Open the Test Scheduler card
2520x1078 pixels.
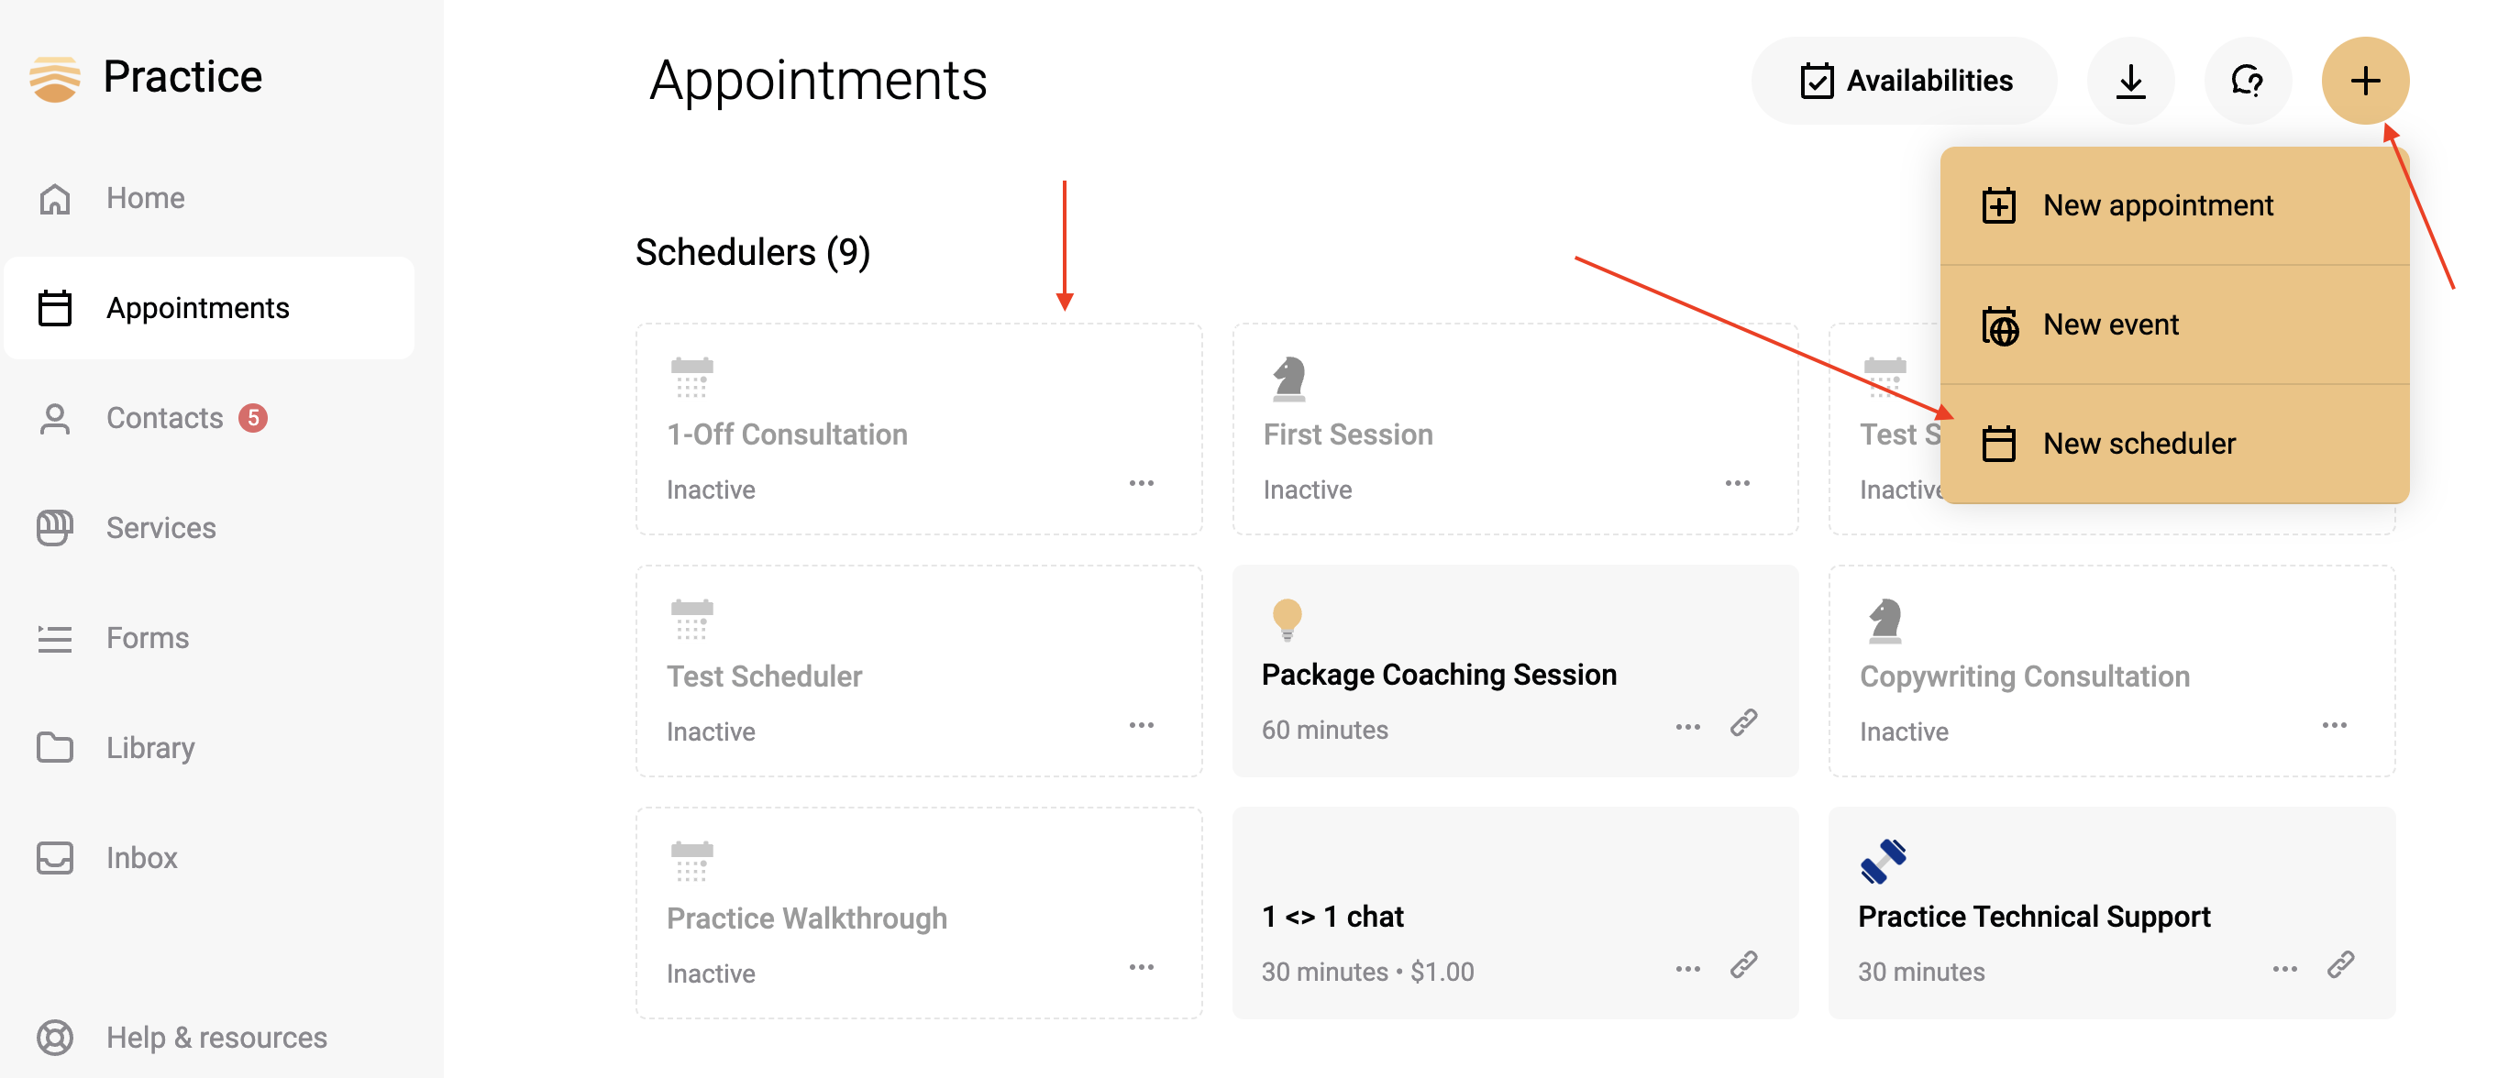(919, 671)
